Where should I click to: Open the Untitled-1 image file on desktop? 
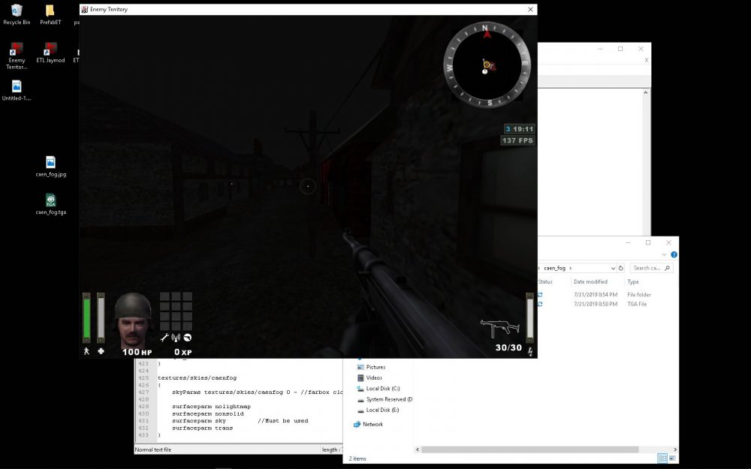coord(17,90)
